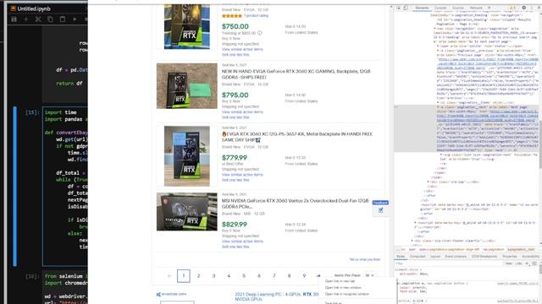The width and height of the screenshot is (542, 304).
Task: Open EVGA RTX 3060 XC 12G-P5-3657-KR listing
Action: pyautogui.click(x=297, y=137)
